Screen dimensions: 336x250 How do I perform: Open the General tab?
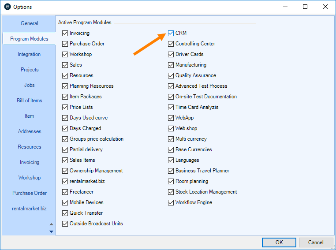29,23
